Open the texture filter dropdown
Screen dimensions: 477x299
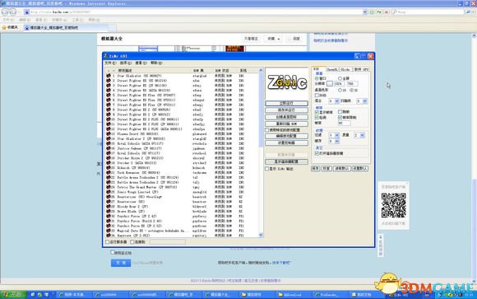click(x=336, y=135)
